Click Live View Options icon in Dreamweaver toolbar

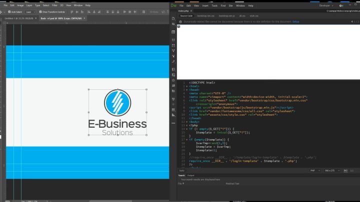[x=173, y=32]
